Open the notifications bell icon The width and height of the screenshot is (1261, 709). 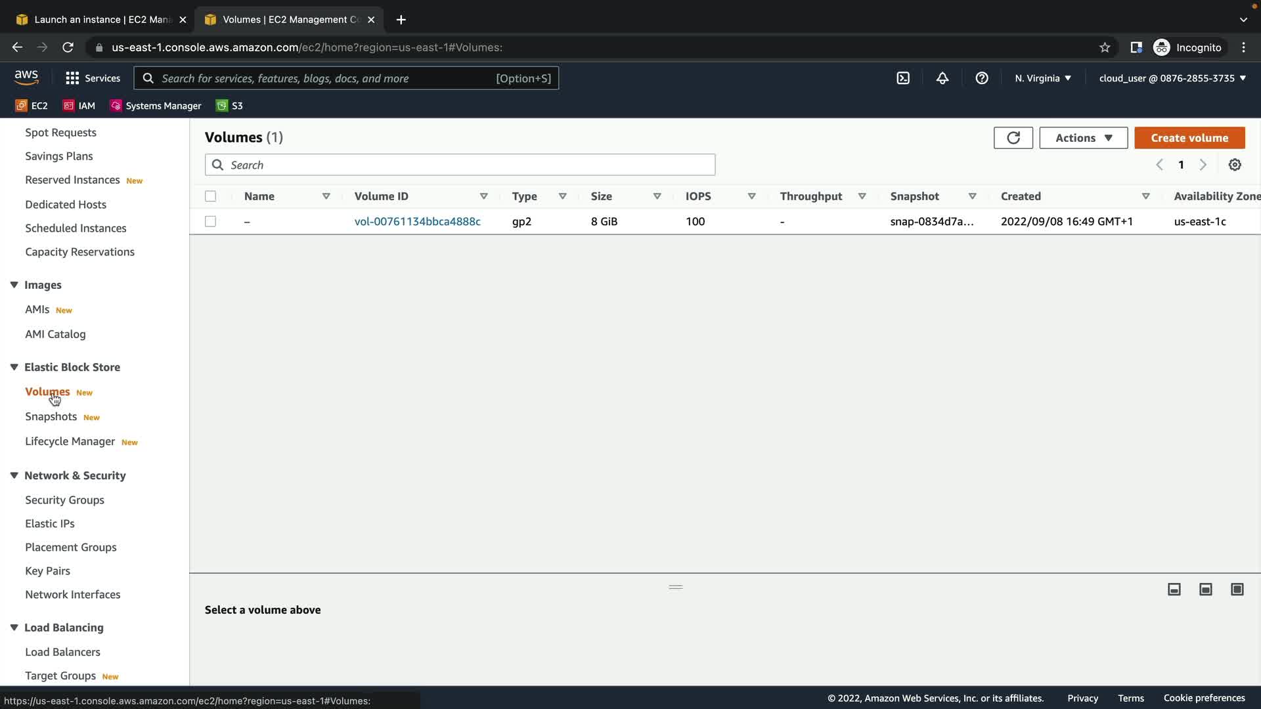pyautogui.click(x=942, y=78)
